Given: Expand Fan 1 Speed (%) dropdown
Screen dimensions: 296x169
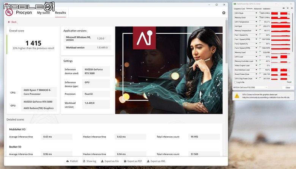Looking at the screenshot, I should coord(256,35).
